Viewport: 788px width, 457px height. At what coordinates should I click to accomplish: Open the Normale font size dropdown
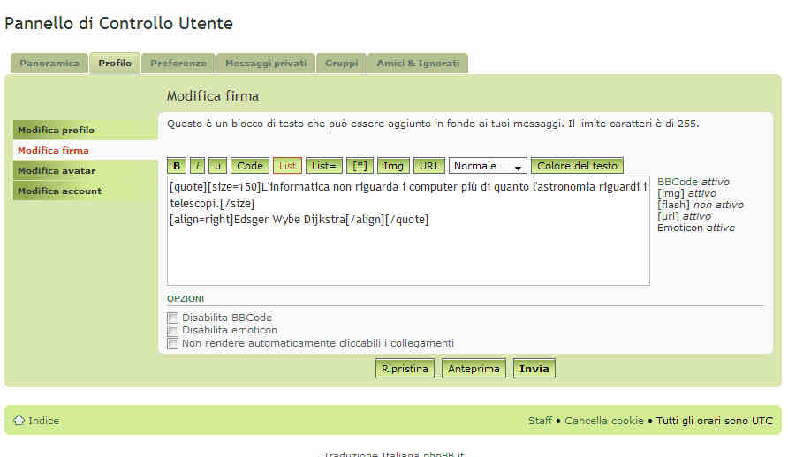pos(488,166)
